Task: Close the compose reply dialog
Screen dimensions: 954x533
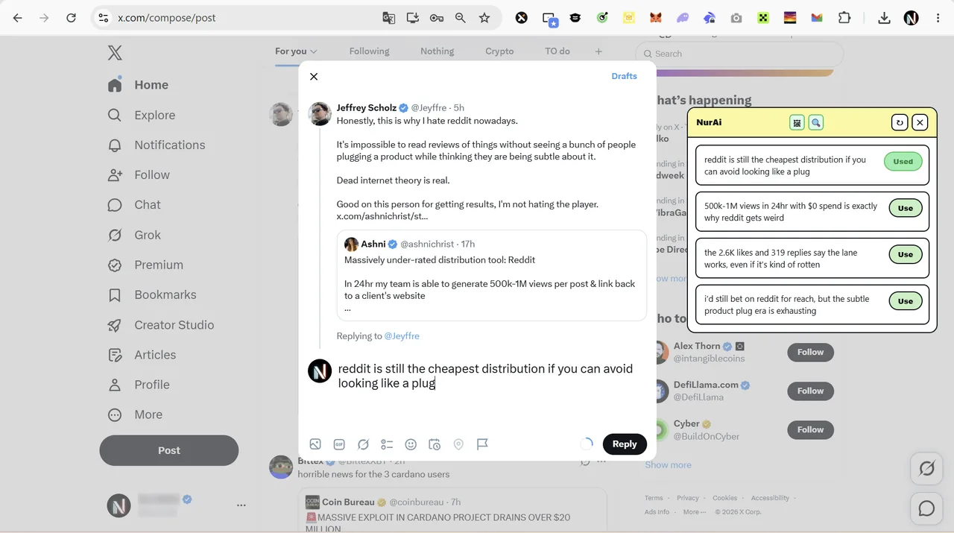Action: click(x=314, y=76)
